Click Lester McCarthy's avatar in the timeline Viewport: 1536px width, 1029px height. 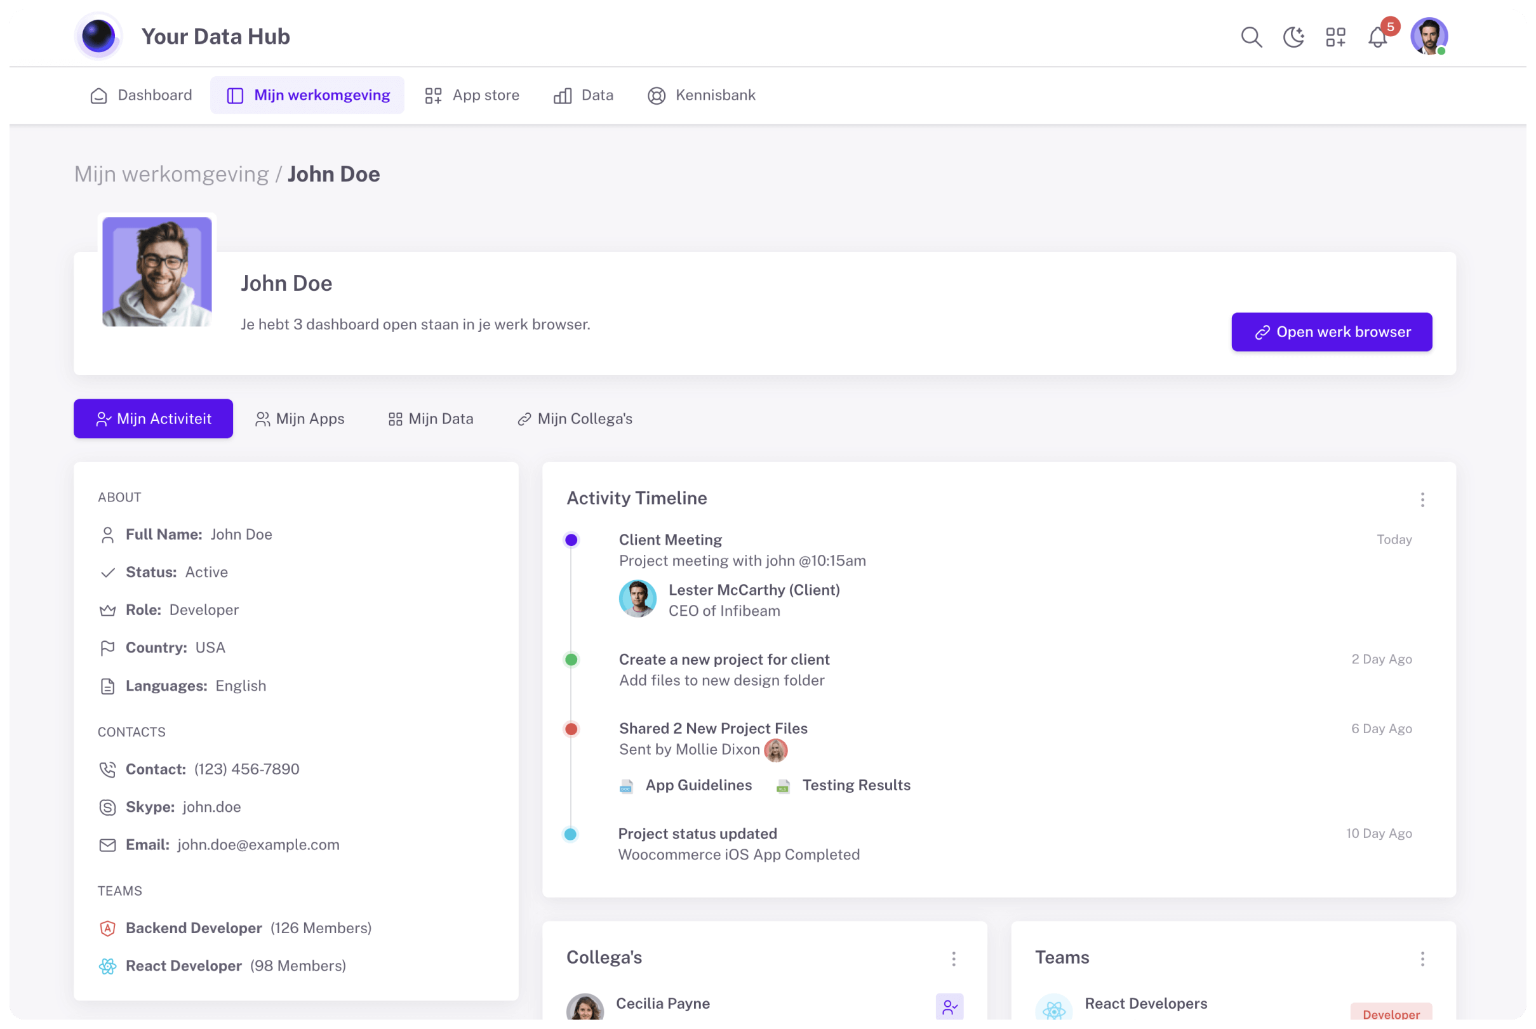pyautogui.click(x=638, y=599)
